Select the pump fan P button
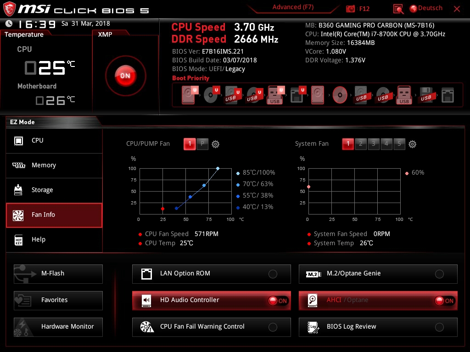 202,144
